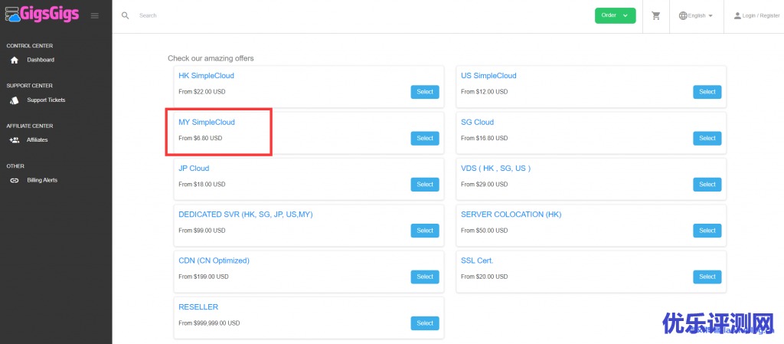Select the RESELLER offer button
This screenshot has width=784, height=344.
[x=425, y=323]
